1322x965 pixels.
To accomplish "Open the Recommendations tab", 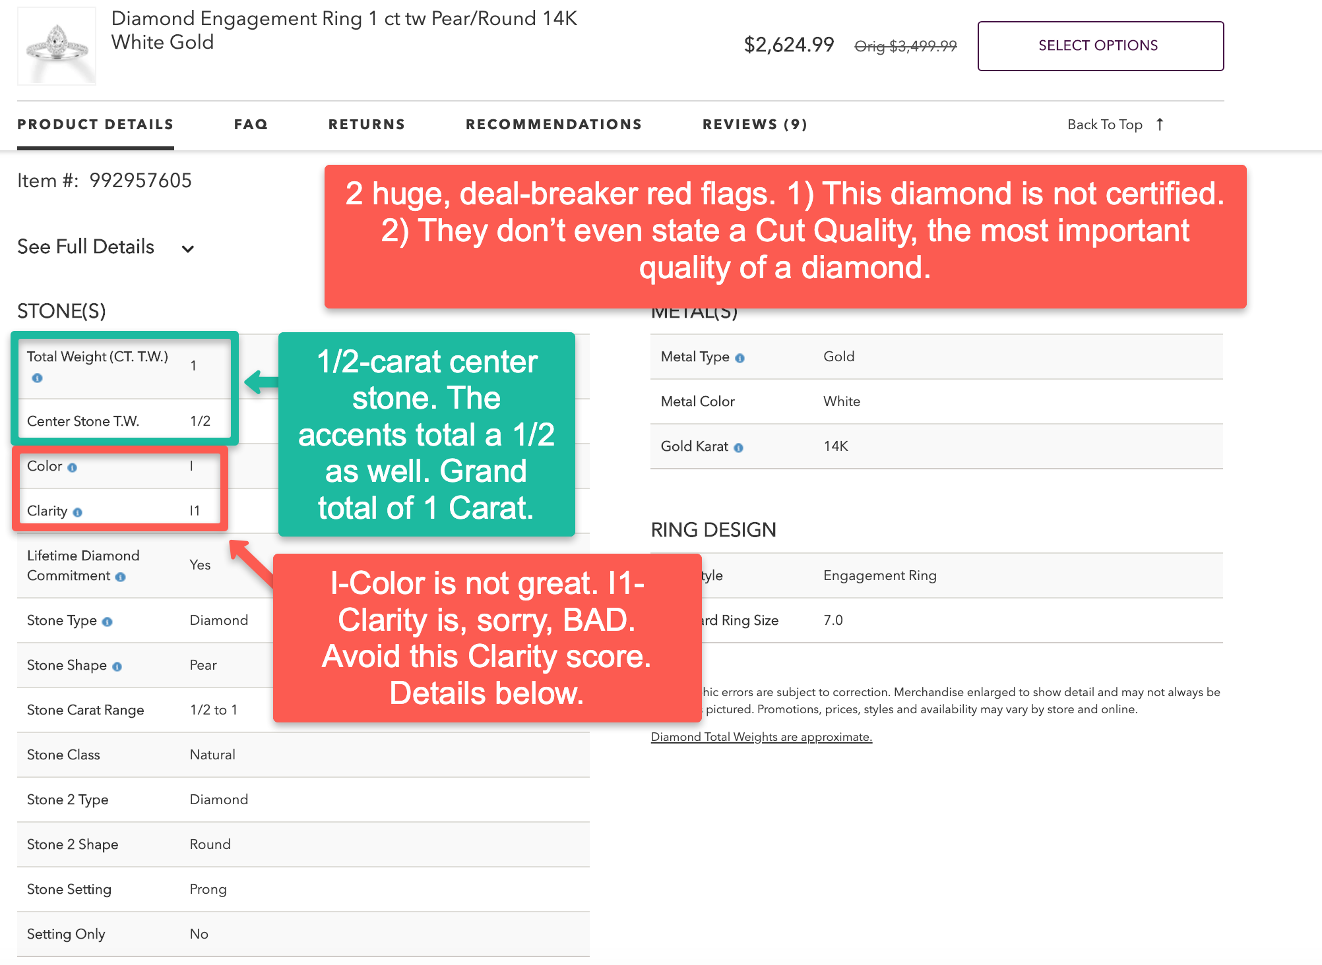I will click(553, 125).
